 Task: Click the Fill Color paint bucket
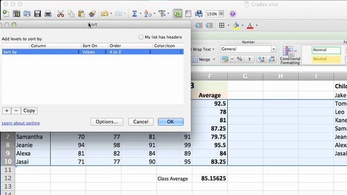[x=236, y=25]
